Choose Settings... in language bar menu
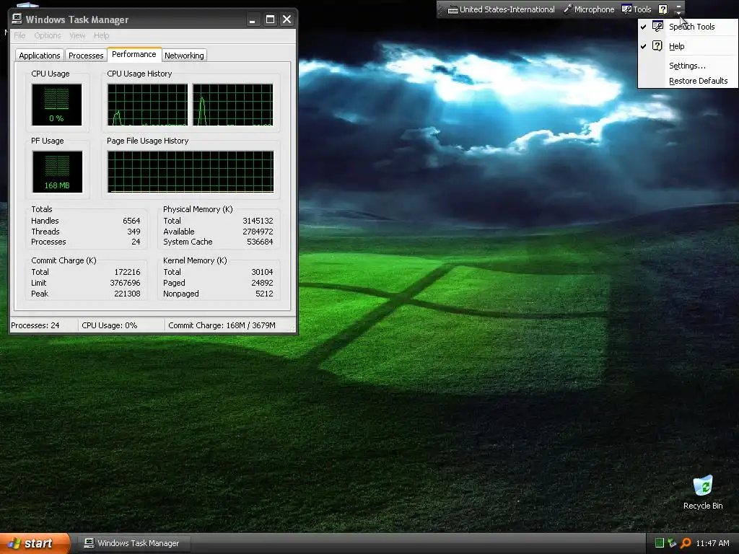Image resolution: width=739 pixels, height=554 pixels. pos(688,66)
